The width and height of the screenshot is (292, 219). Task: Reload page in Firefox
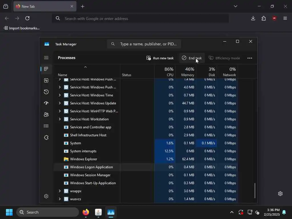click(27, 18)
